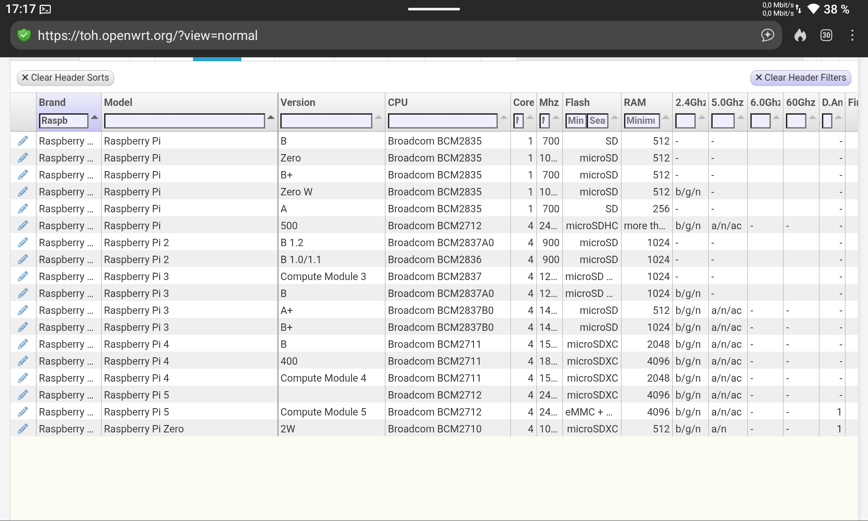This screenshot has height=521, width=868.
Task: Click edit pencil for Raspberry Pi Zero W row
Action: point(23,191)
